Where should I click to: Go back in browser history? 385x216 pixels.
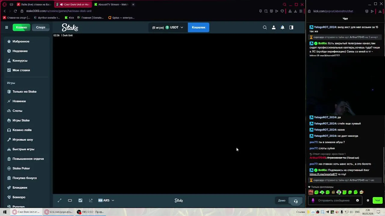5,11
